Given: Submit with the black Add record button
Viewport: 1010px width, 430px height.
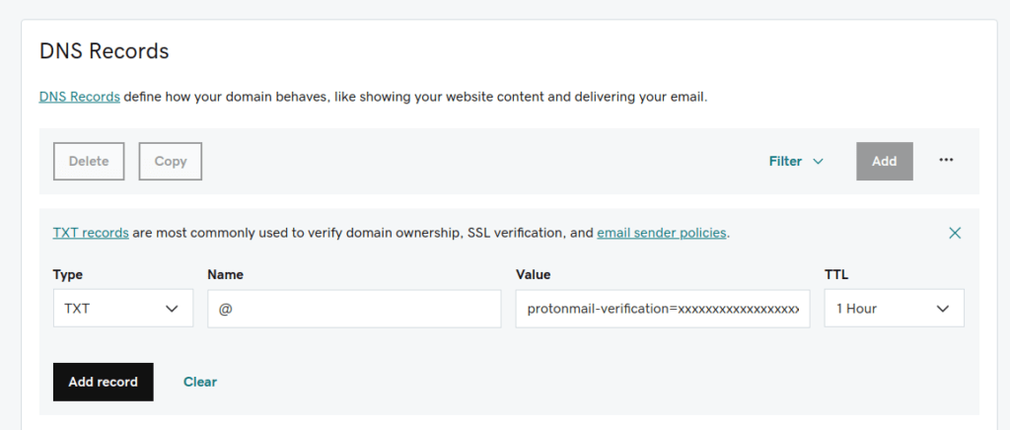Looking at the screenshot, I should pyautogui.click(x=103, y=382).
